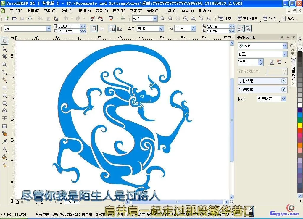Toggle underline in character formatting

click(x=271, y=62)
